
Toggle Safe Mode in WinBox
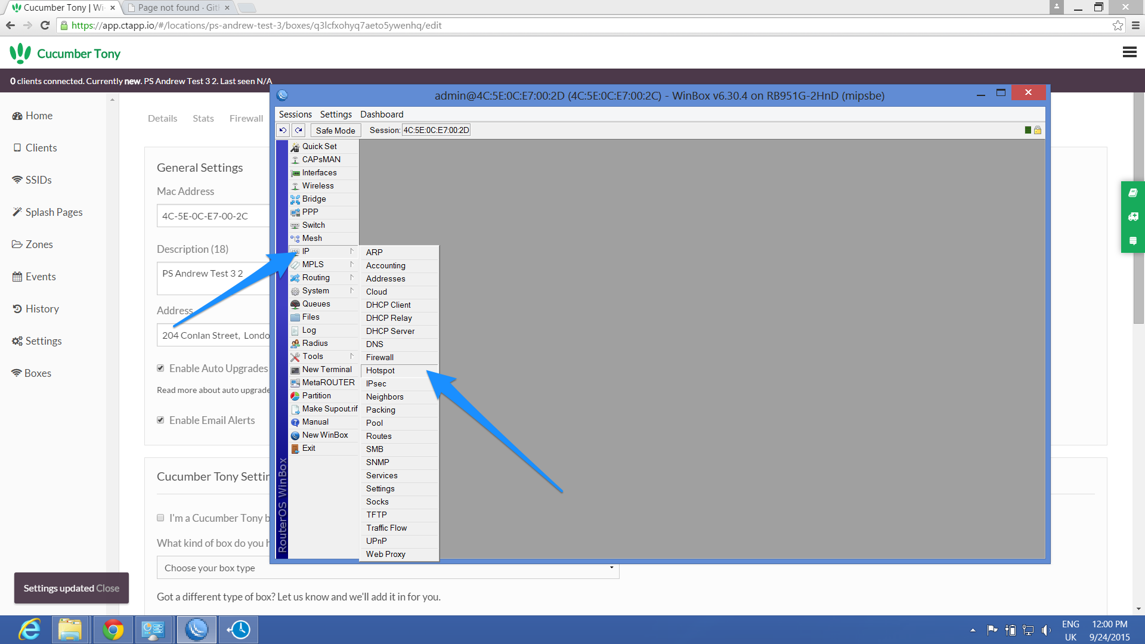click(335, 130)
